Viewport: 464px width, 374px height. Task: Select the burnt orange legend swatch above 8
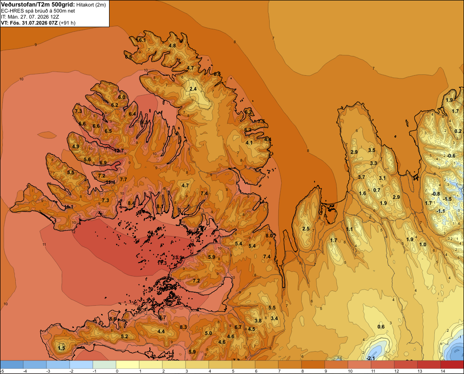[x=313, y=364]
